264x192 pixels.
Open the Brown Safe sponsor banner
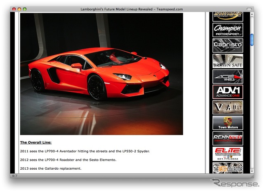coord(228,61)
